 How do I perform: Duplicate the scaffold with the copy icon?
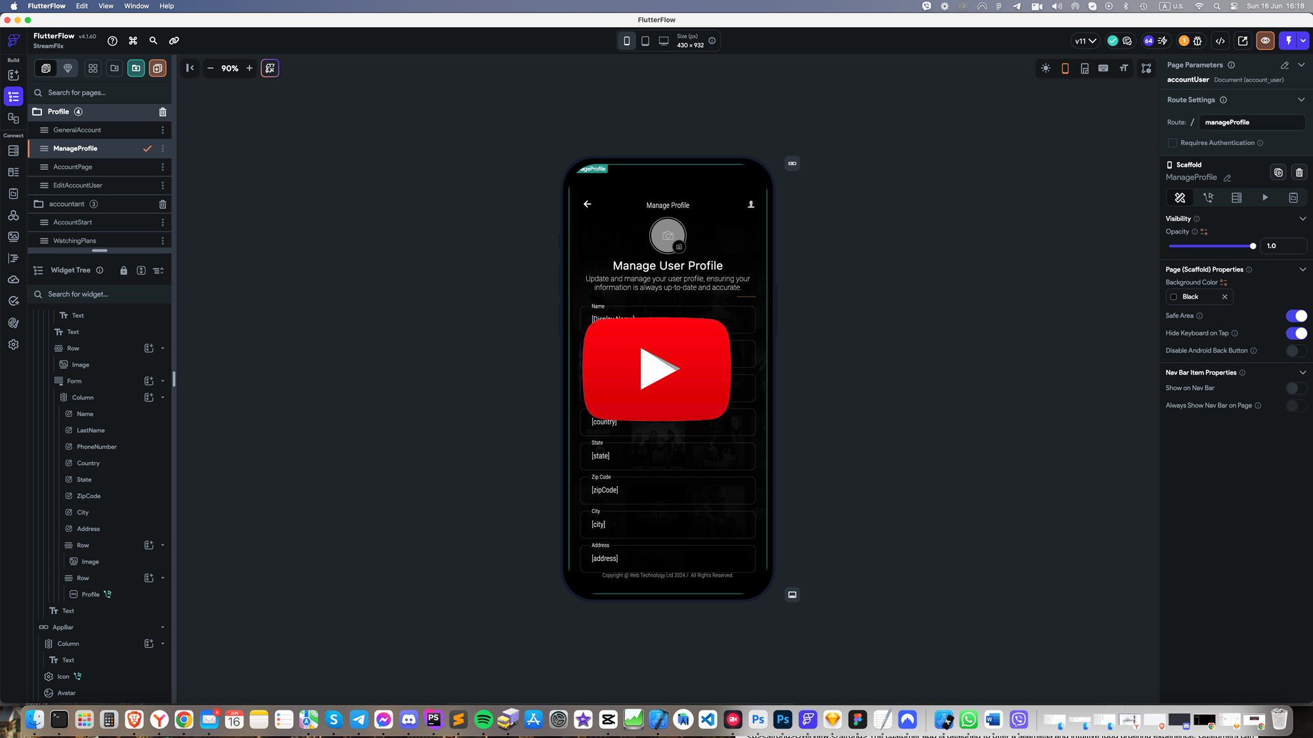(x=1278, y=173)
